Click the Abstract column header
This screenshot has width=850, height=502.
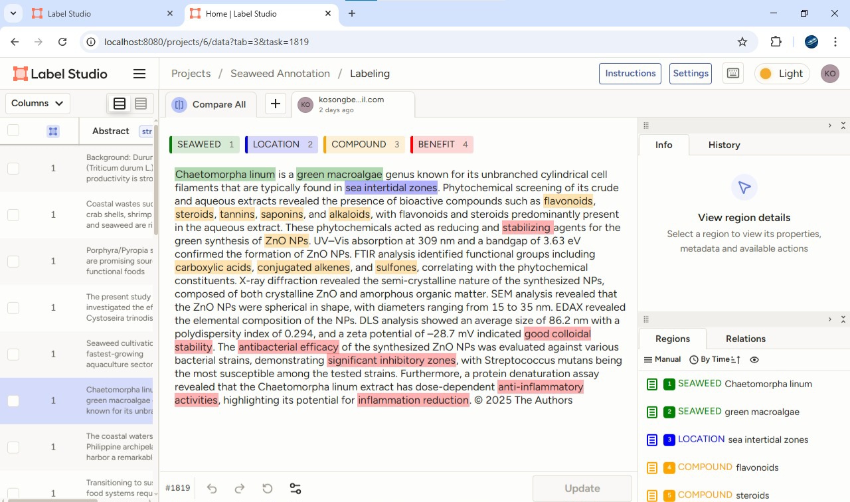tap(110, 131)
